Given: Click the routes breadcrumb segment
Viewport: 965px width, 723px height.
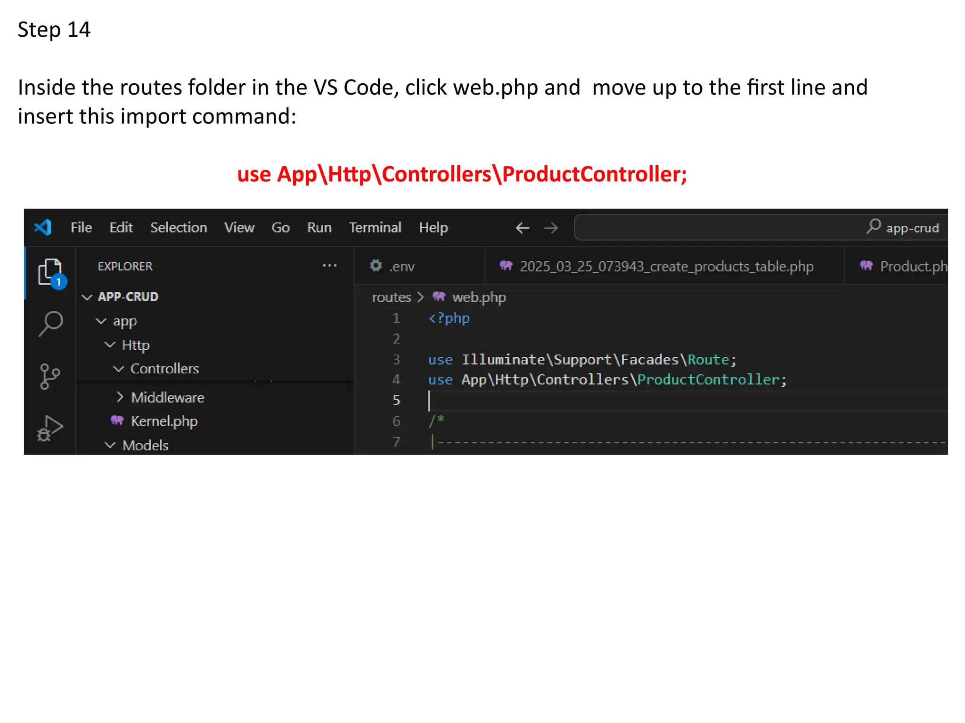Looking at the screenshot, I should pos(391,297).
